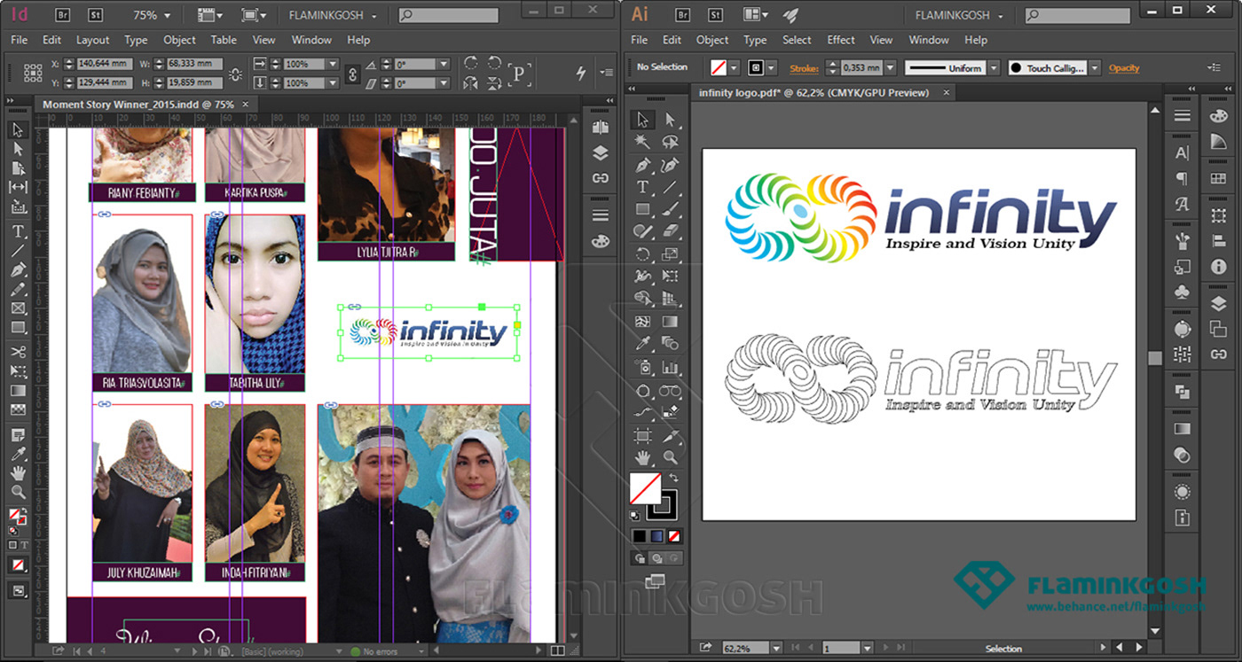Select InDesign's Selection tool
This screenshot has height=662, width=1242.
click(18, 130)
